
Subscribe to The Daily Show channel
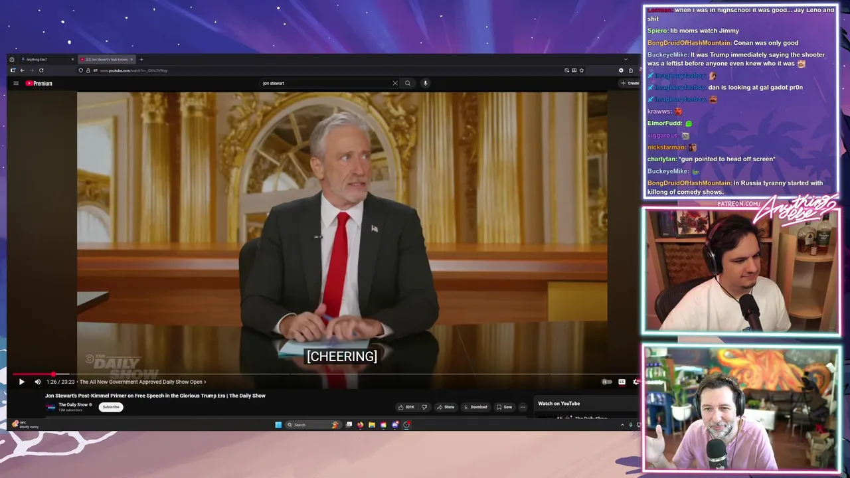[x=111, y=407]
